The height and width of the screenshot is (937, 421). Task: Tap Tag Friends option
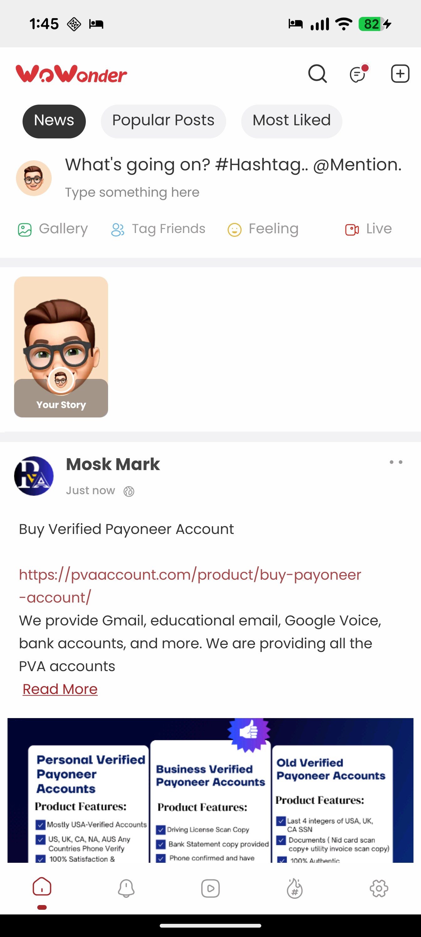pos(158,229)
